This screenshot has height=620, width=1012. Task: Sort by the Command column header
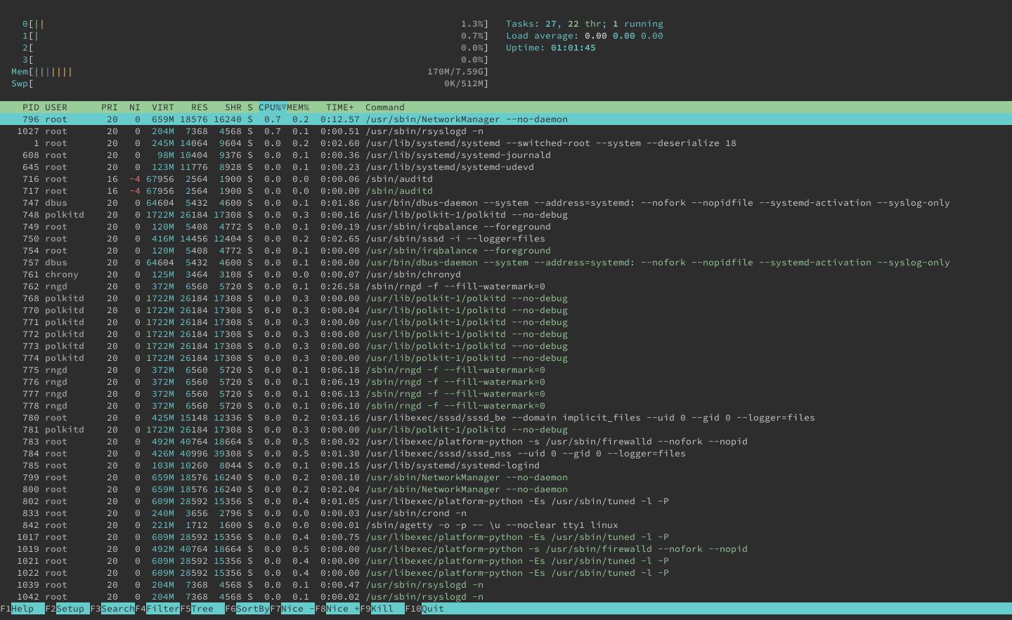pos(384,107)
